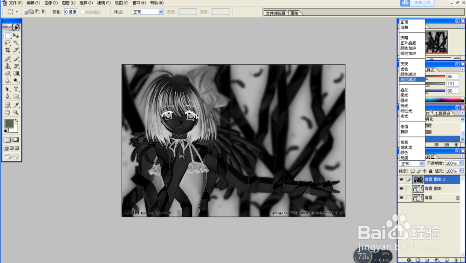Hide the 背景 副本 layer
The height and width of the screenshot is (263, 466).
(x=401, y=189)
